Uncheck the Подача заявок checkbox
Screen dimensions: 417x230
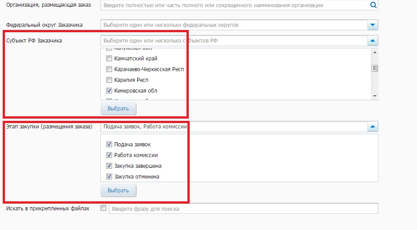(109, 145)
